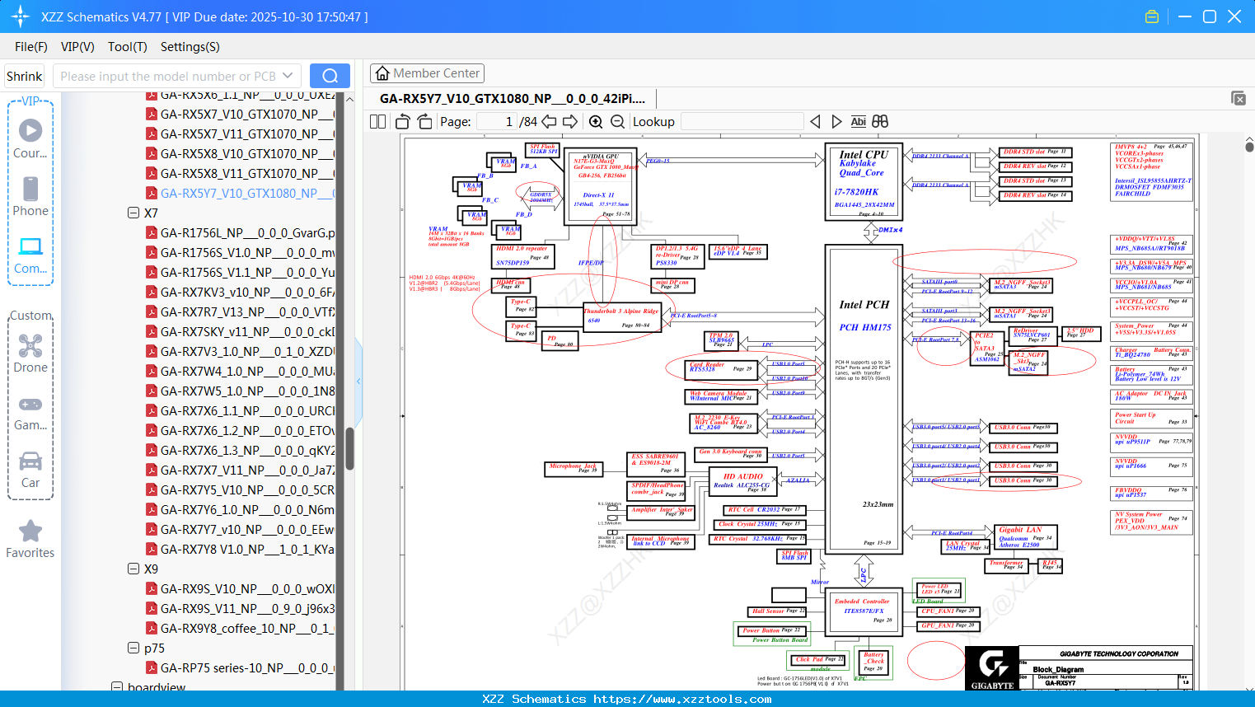Click the zoom out magnifier icon
This screenshot has height=707, width=1255.
pos(617,122)
